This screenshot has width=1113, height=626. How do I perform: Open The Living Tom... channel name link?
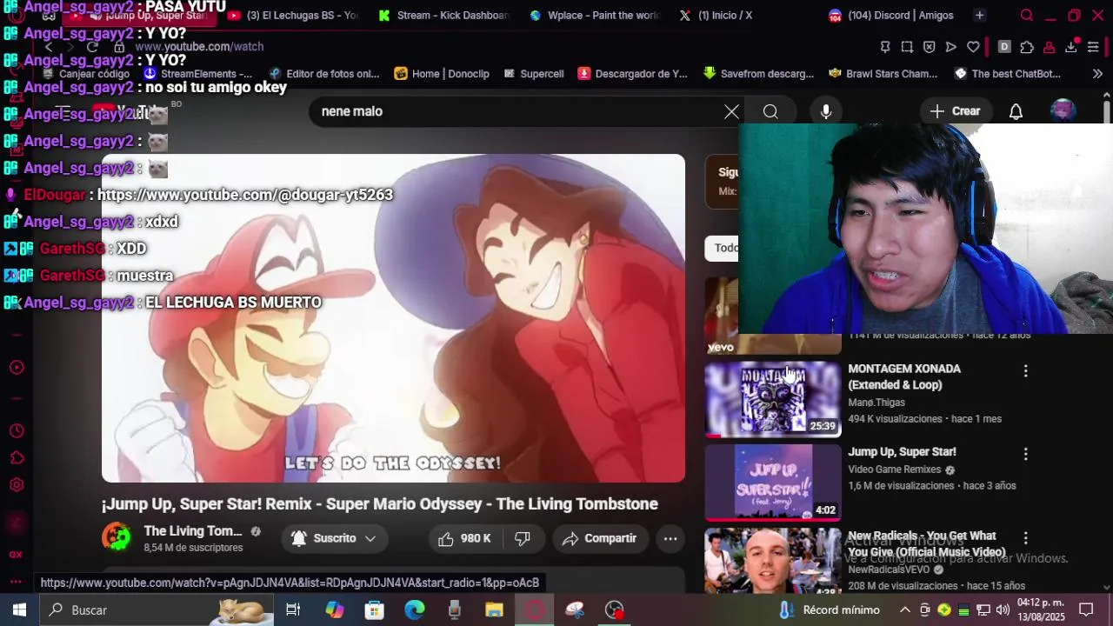pyautogui.click(x=193, y=531)
